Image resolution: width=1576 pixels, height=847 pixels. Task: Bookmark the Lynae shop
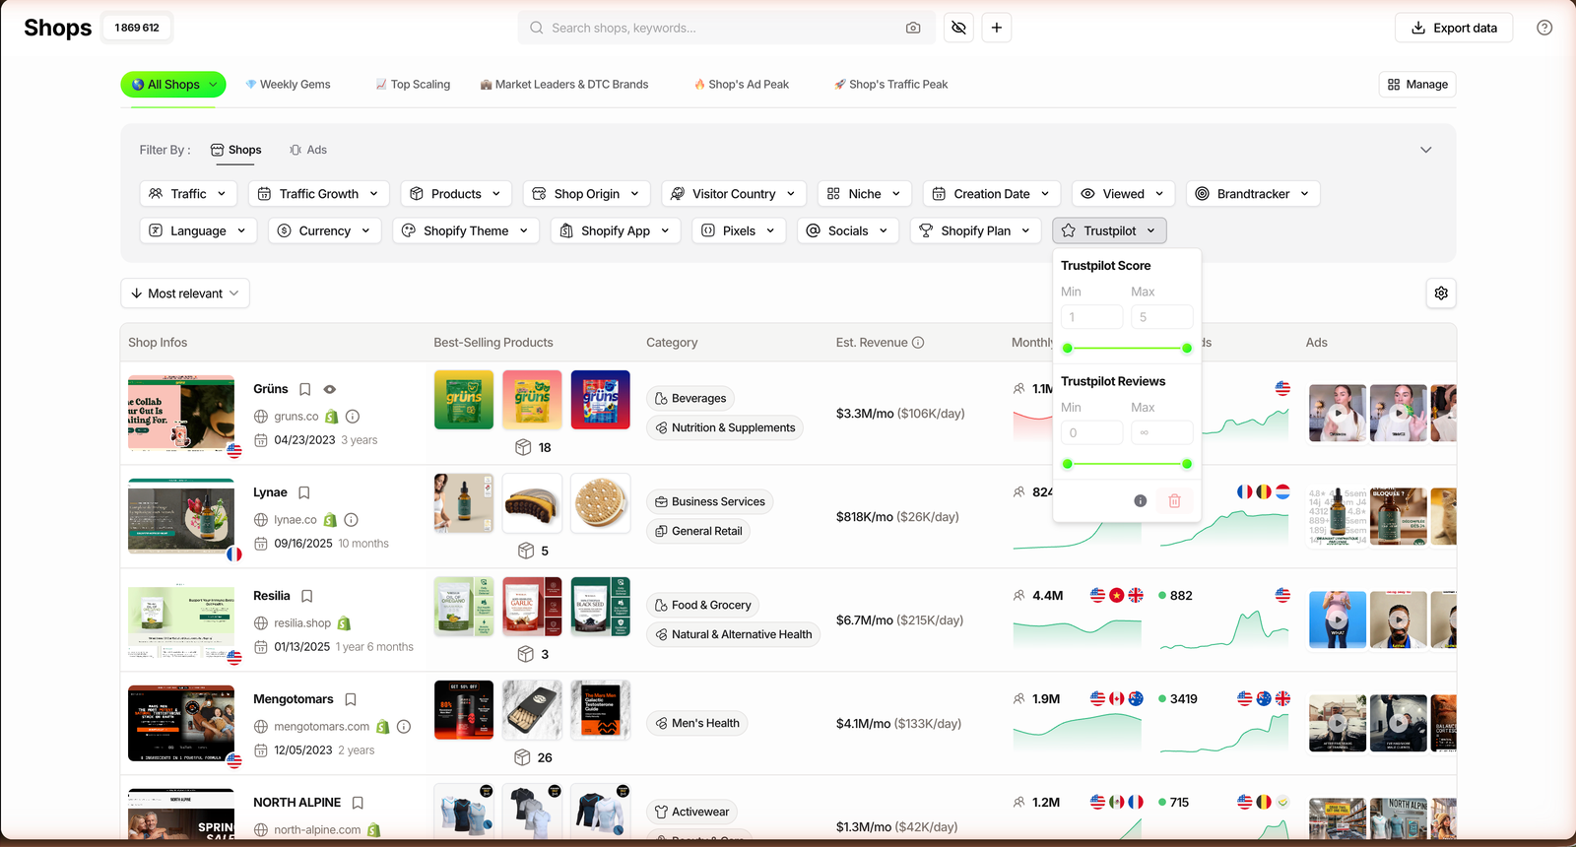(304, 492)
